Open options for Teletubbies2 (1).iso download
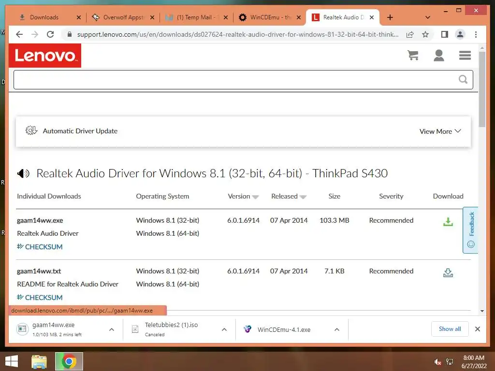Screen dimensions: 495x371 tap(224, 329)
